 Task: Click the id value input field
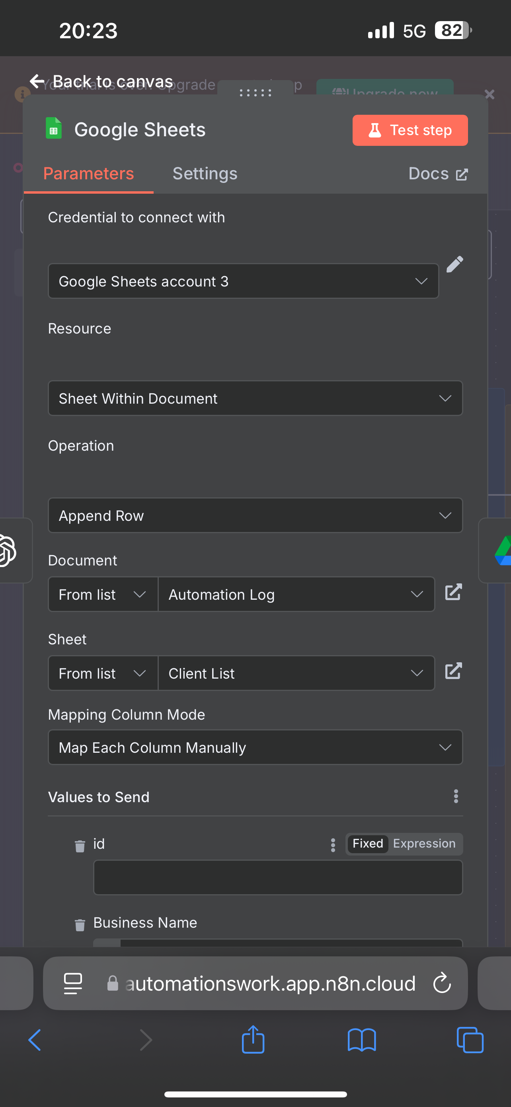coord(278,877)
